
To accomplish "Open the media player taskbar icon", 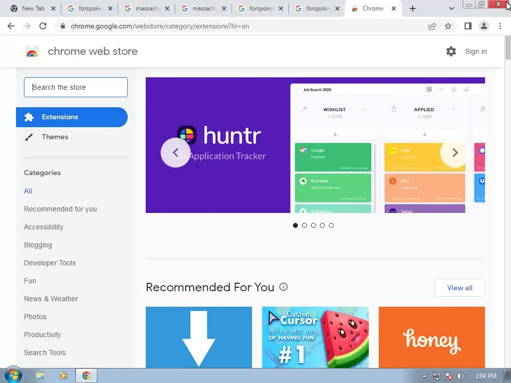I will 63,376.
